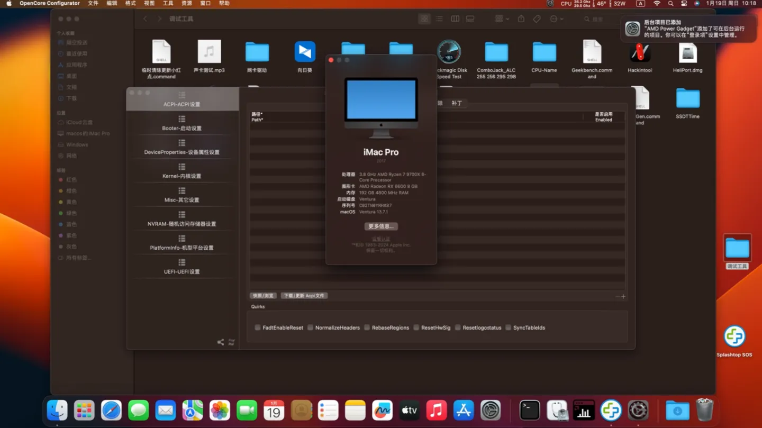Open the Finder more actions dropdown

pos(556,19)
